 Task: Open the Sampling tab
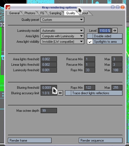[55, 13]
